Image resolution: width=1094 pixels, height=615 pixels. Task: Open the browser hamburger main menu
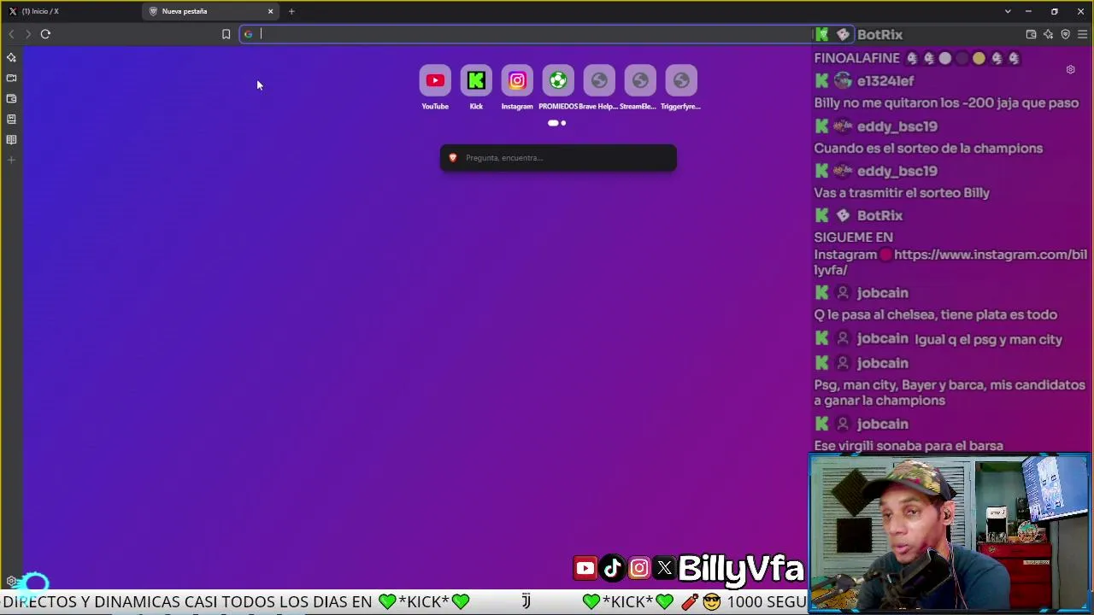[x=1082, y=34]
